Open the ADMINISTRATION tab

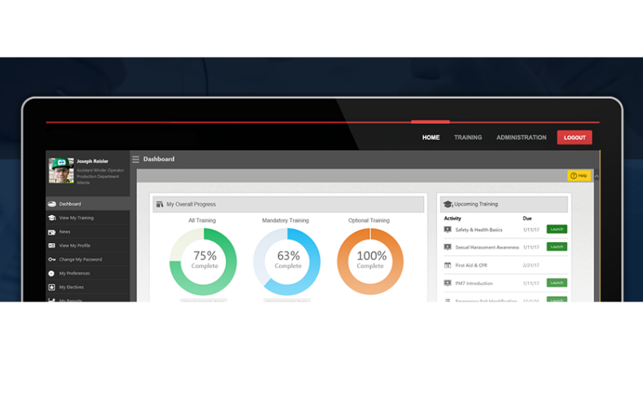[521, 137]
